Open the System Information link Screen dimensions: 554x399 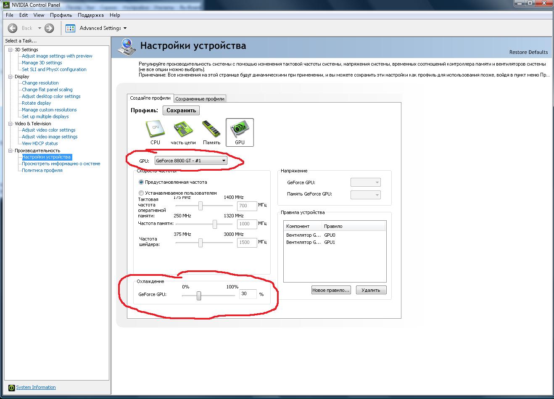(36, 388)
